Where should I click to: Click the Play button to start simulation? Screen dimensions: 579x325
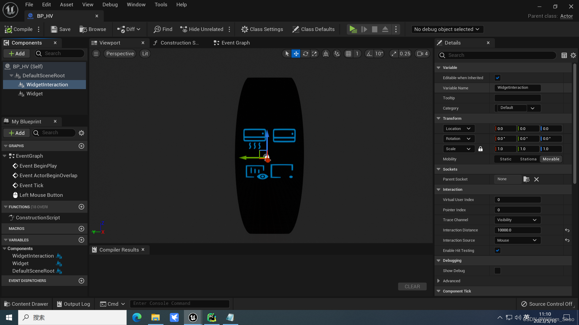pos(353,29)
